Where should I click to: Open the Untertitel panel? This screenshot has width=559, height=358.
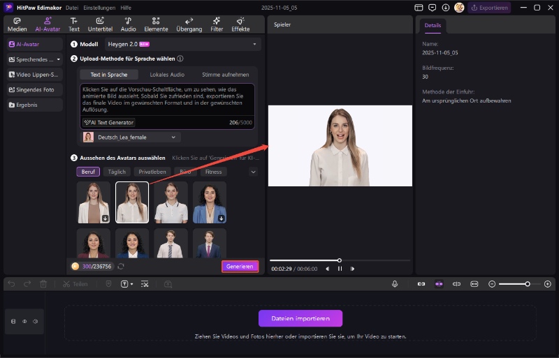(100, 24)
